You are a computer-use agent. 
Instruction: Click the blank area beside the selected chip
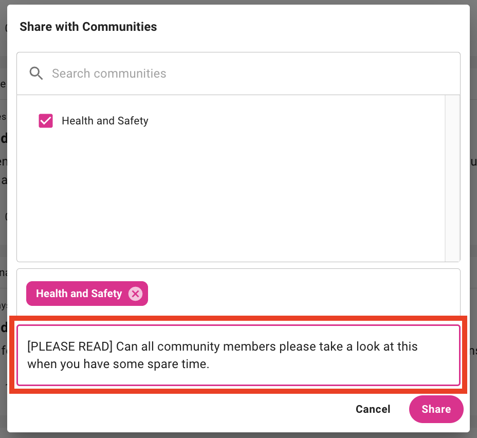(x=298, y=294)
